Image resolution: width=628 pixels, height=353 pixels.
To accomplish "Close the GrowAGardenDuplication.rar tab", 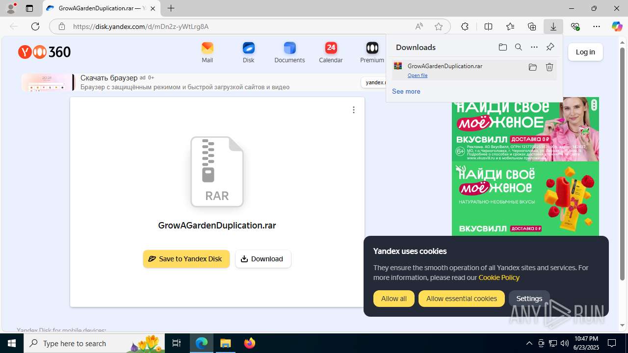I will click(153, 8).
